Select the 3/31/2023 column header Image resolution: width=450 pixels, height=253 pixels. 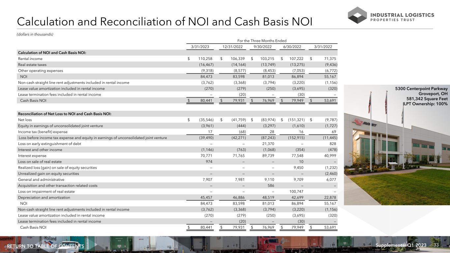[200, 46]
